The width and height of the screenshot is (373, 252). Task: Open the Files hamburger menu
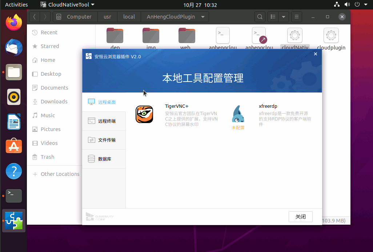click(297, 17)
